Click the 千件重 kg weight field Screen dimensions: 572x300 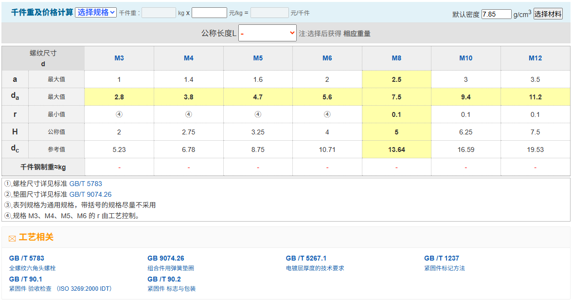(159, 13)
